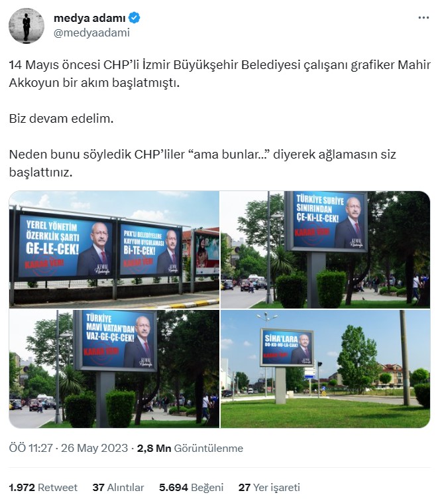Show the 1.972 Retweet list
Image resolution: width=438 pixels, height=499 pixels.
click(43, 488)
